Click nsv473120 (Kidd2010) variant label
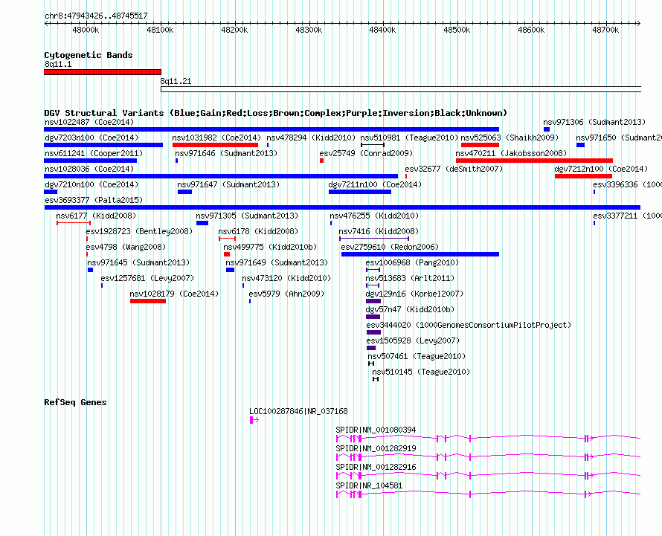This screenshot has height=536, width=662. 286,278
